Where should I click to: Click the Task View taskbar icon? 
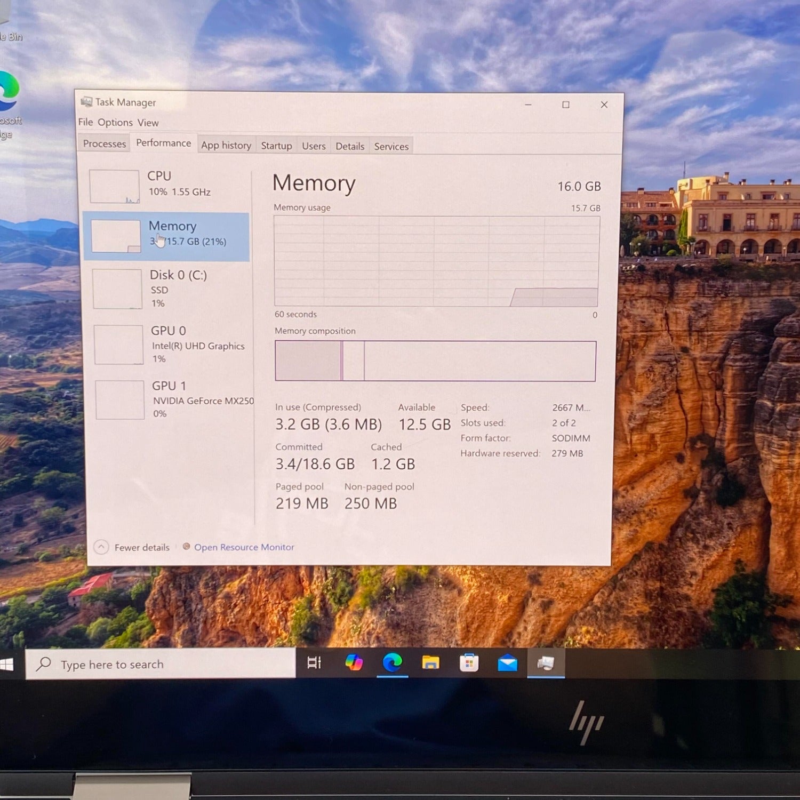coord(315,663)
